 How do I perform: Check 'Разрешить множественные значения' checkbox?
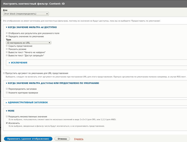(7, 116)
